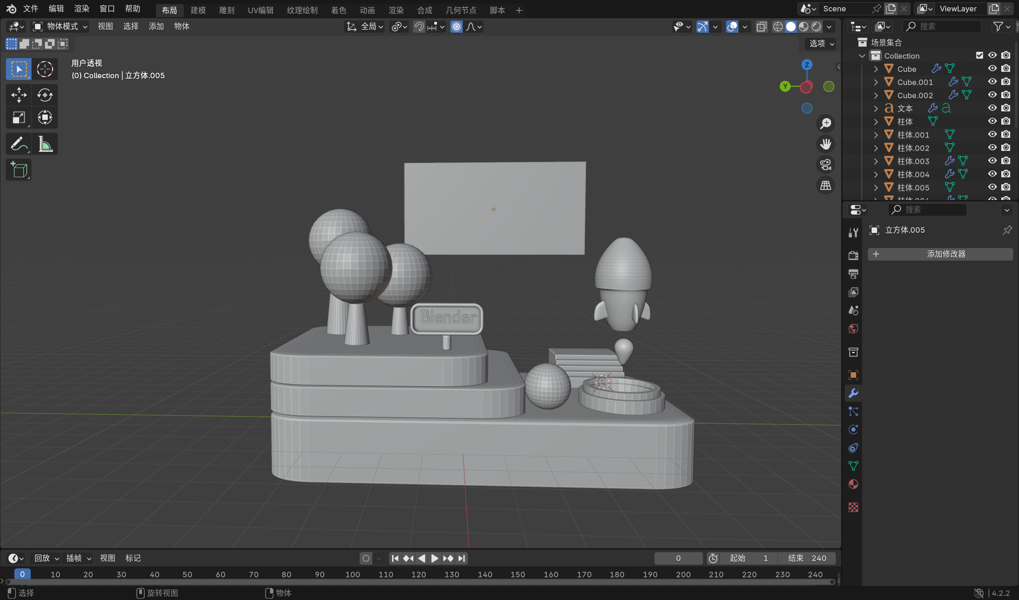Uncheck the Collection exclude checkbox
The height and width of the screenshot is (600, 1019).
point(979,55)
